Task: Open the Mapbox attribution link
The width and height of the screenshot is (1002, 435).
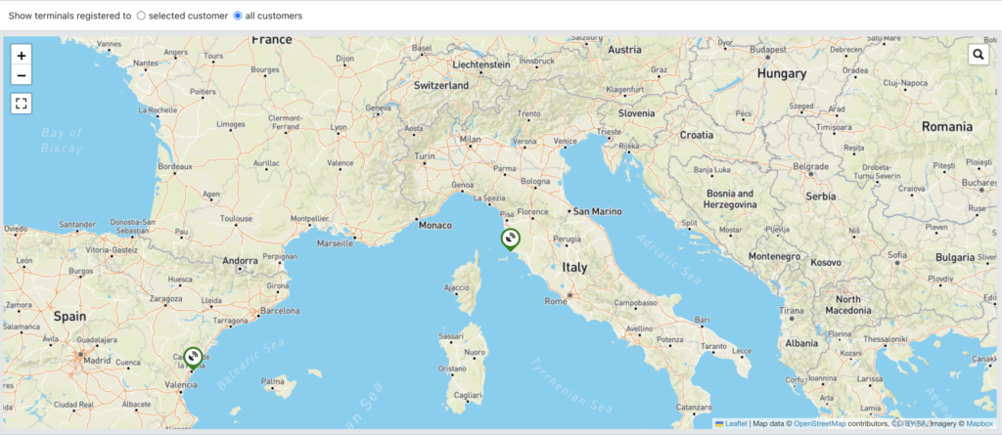Action: [979, 424]
